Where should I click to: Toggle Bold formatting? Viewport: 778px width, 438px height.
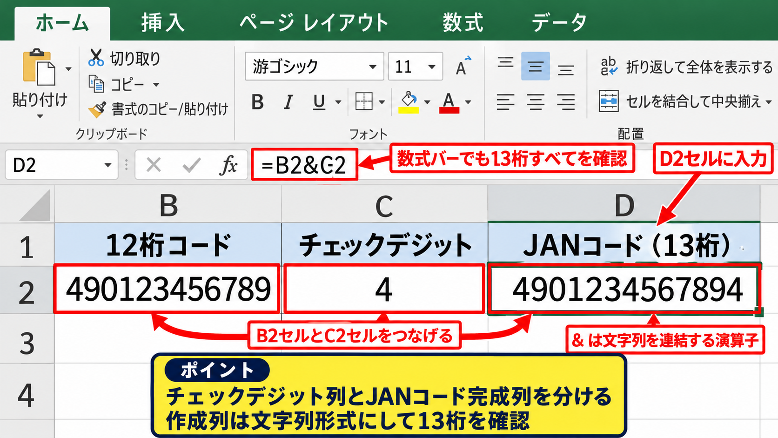257,102
